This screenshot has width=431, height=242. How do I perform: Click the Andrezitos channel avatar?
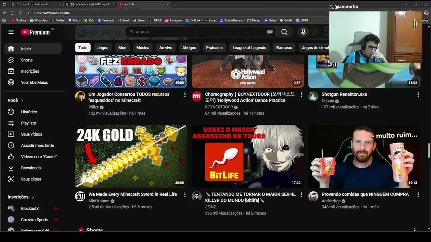point(313,196)
